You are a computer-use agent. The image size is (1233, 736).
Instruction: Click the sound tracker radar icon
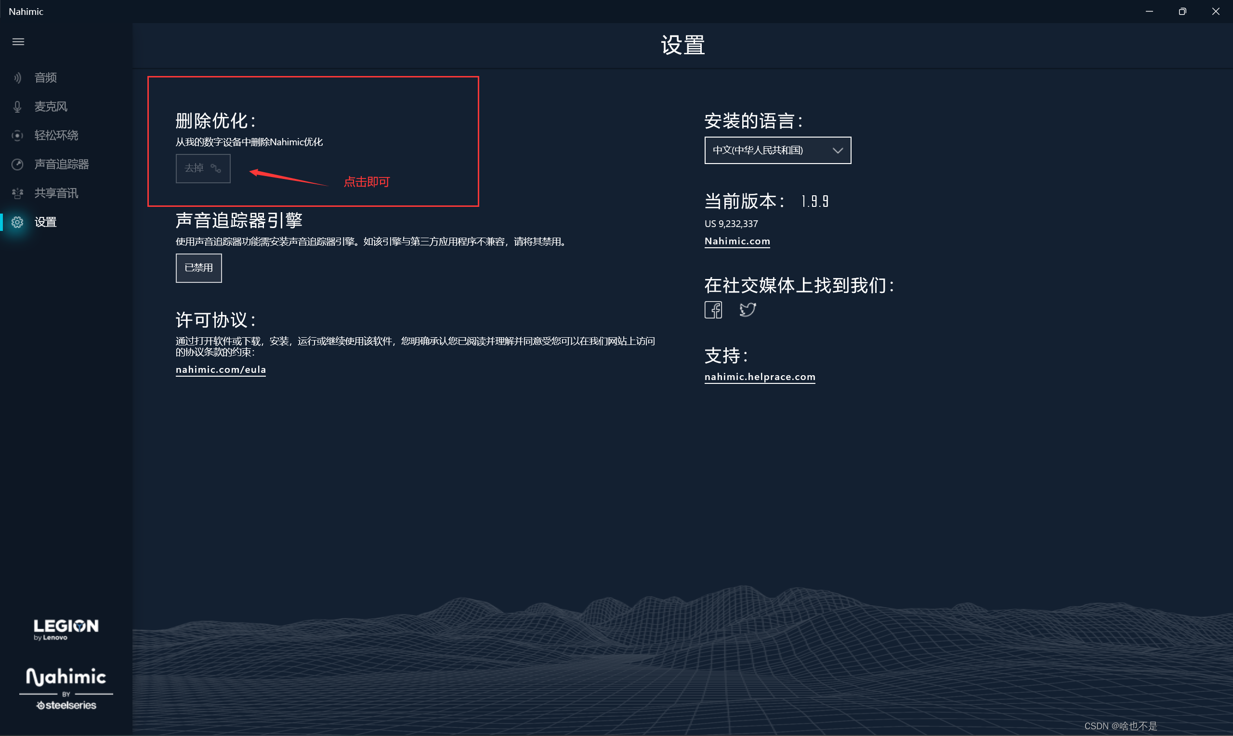[x=17, y=164]
